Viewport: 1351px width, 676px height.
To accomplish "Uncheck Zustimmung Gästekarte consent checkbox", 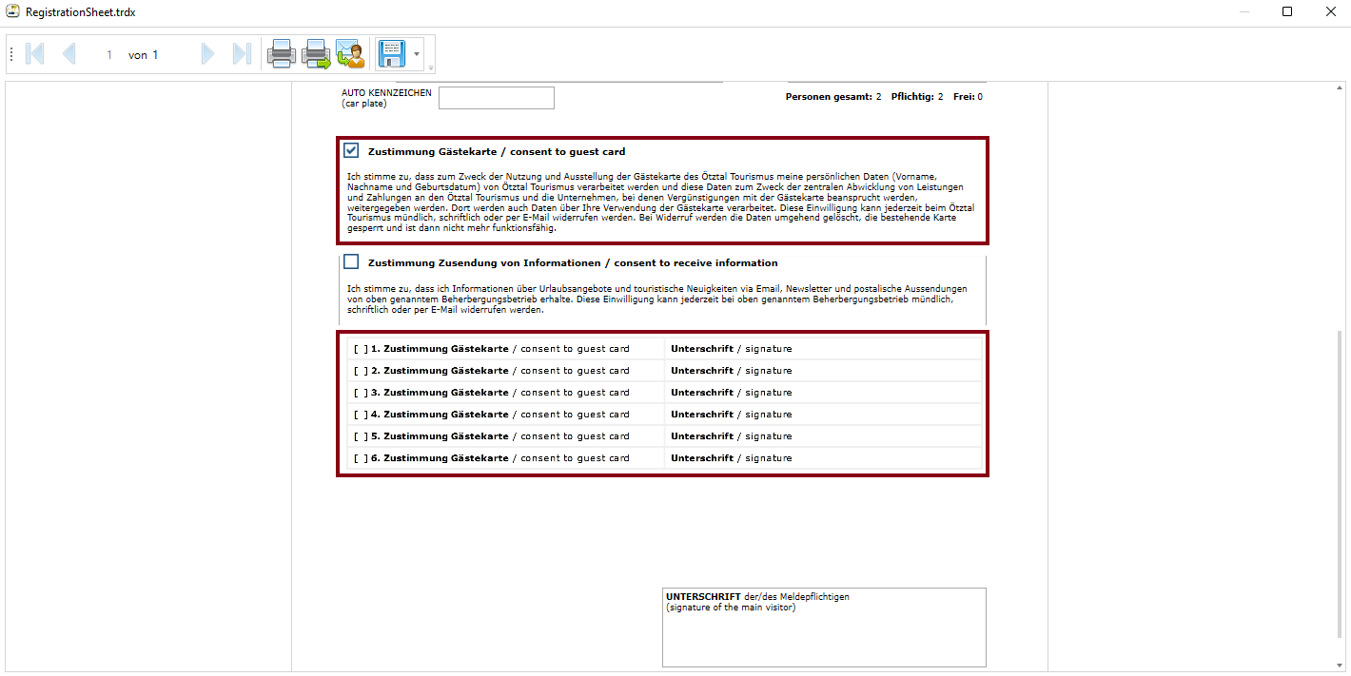I will pos(352,151).
